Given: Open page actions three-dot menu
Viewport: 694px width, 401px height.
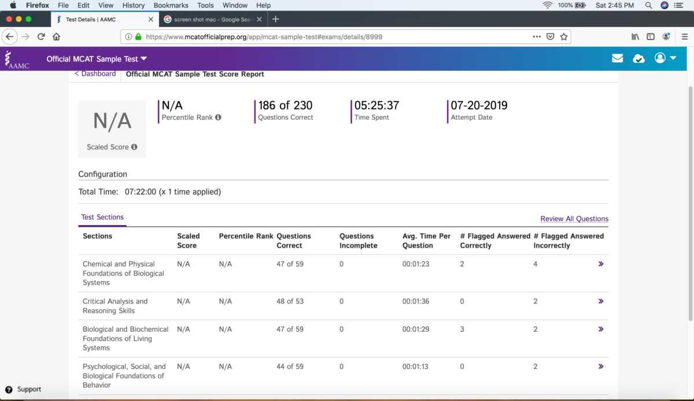Looking at the screenshot, I should tap(537, 36).
